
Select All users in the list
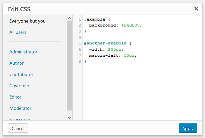coord(18,32)
